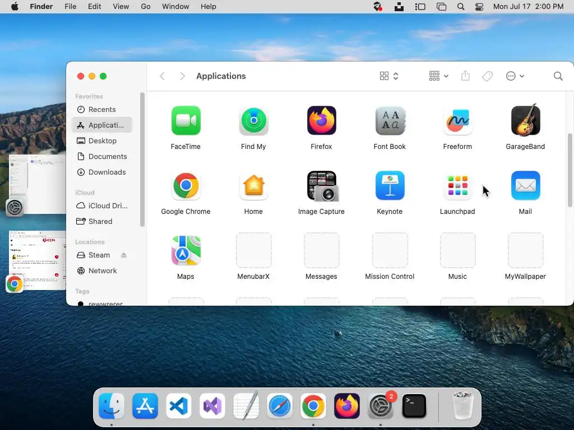Open the Chrome Stage Manager thumbnail
This screenshot has width=574, height=430.
36,260
